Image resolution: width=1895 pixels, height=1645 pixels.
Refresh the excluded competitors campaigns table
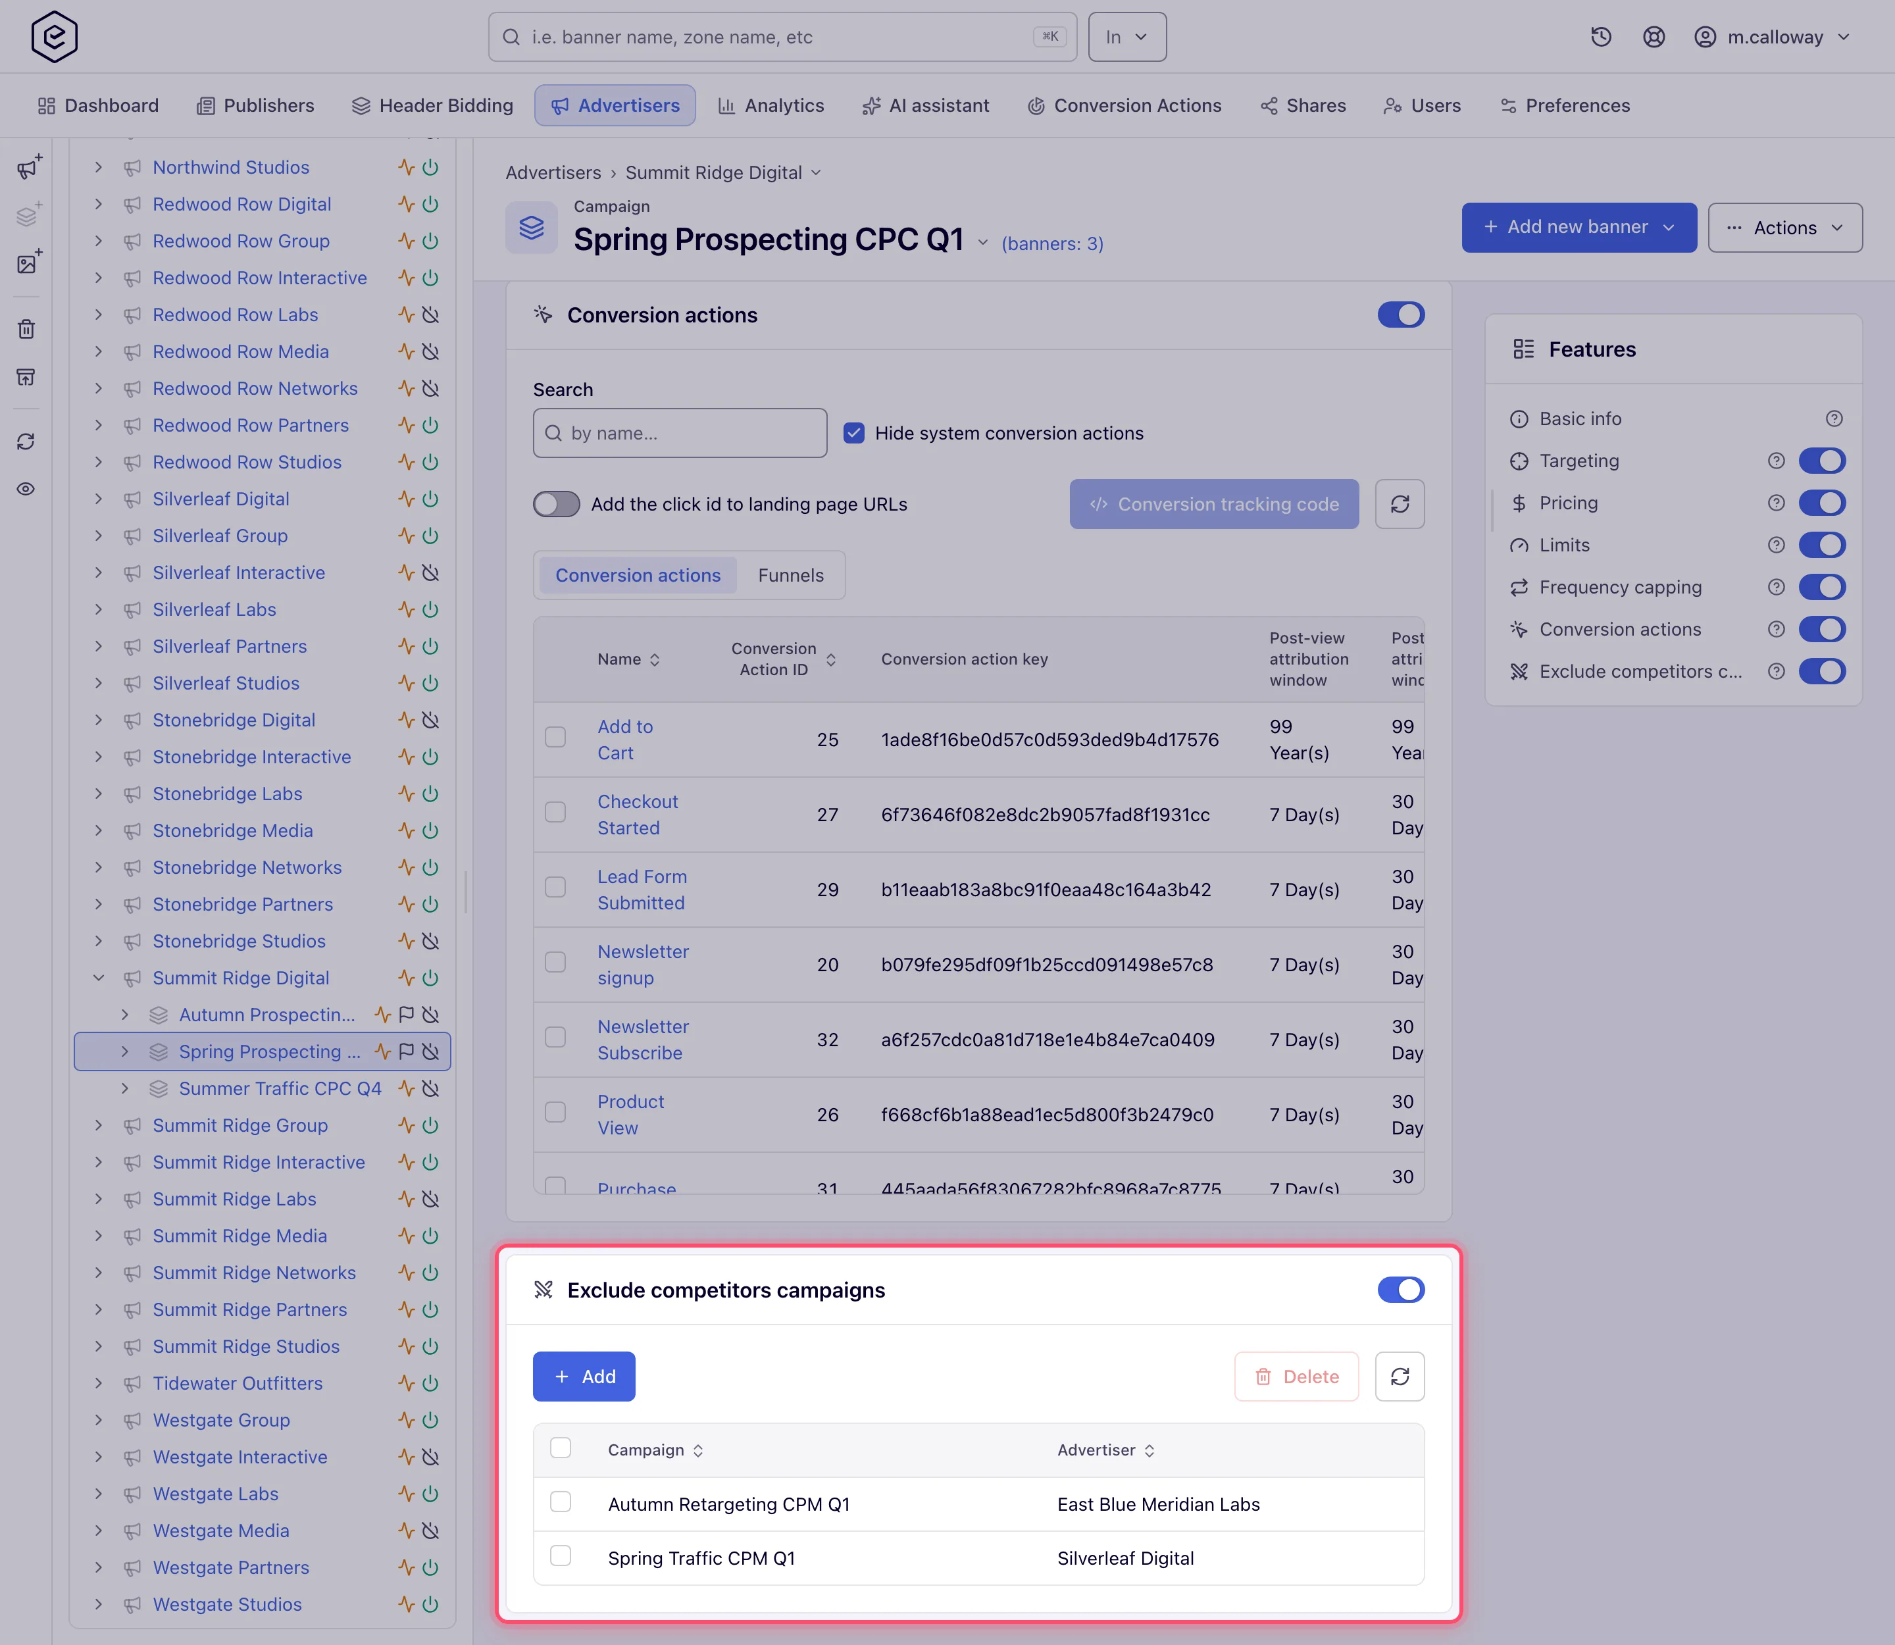point(1400,1376)
